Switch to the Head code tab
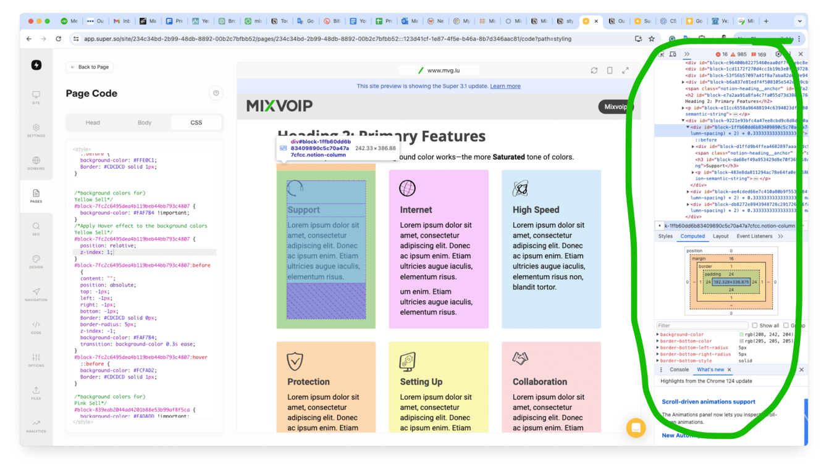This screenshot has height=474, width=829. tap(93, 123)
